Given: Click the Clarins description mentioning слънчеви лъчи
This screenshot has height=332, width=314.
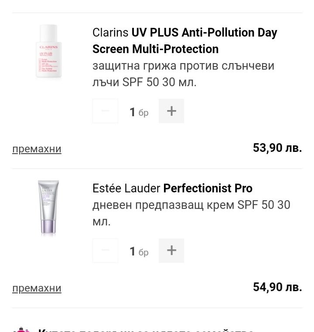Looking at the screenshot, I should click(x=183, y=74).
